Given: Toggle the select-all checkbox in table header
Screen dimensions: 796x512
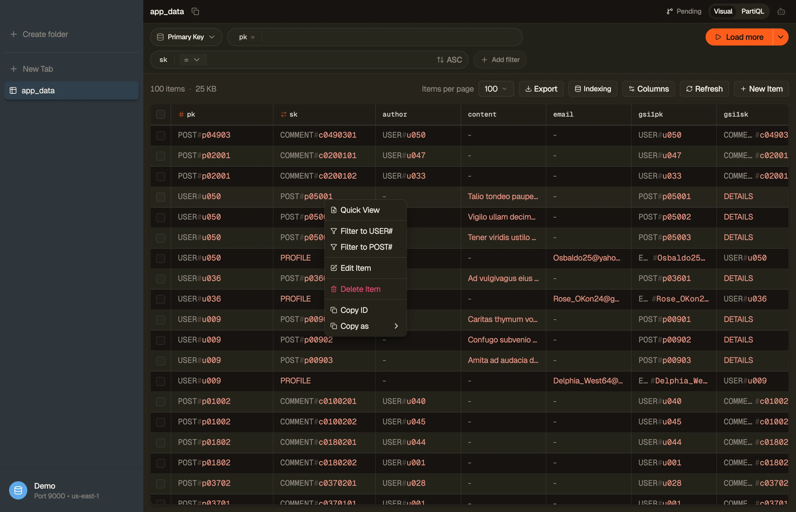Looking at the screenshot, I should click(x=160, y=114).
